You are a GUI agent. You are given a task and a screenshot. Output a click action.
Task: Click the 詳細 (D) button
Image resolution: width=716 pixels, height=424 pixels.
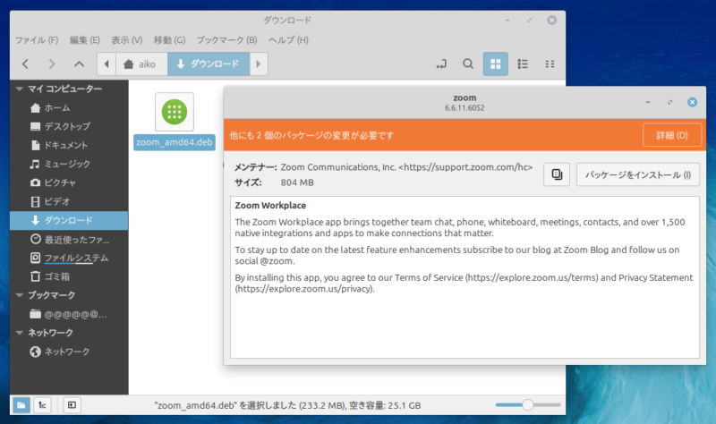point(672,135)
